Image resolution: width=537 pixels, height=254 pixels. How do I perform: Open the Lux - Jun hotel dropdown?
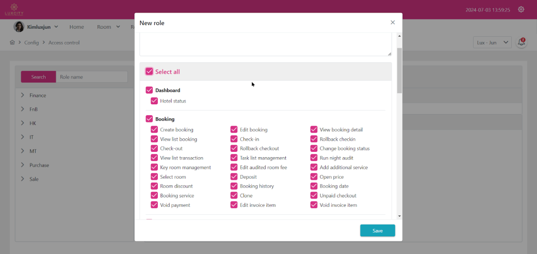[x=492, y=42]
